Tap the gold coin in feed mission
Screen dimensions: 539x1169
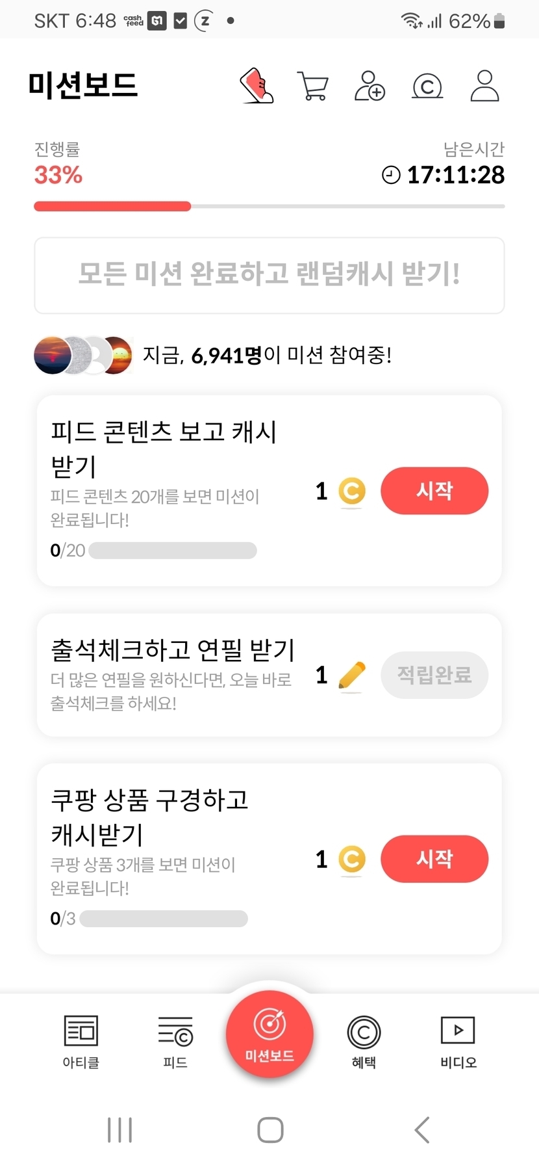pos(352,492)
